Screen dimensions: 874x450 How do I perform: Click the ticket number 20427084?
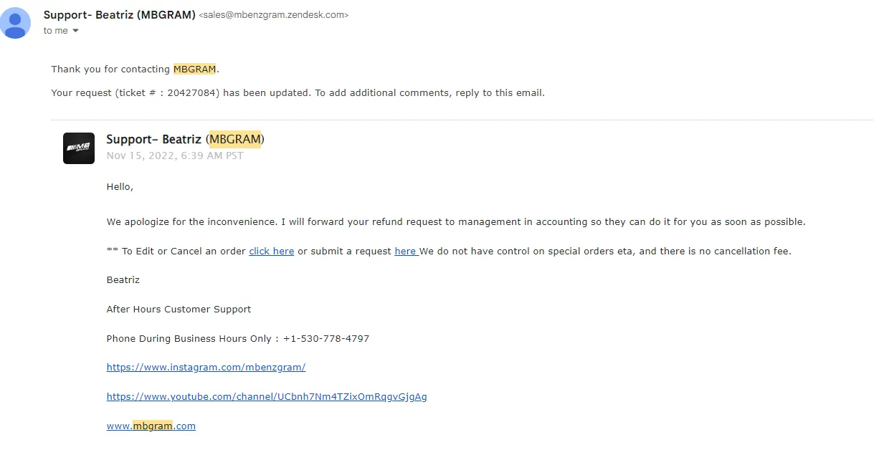click(193, 93)
